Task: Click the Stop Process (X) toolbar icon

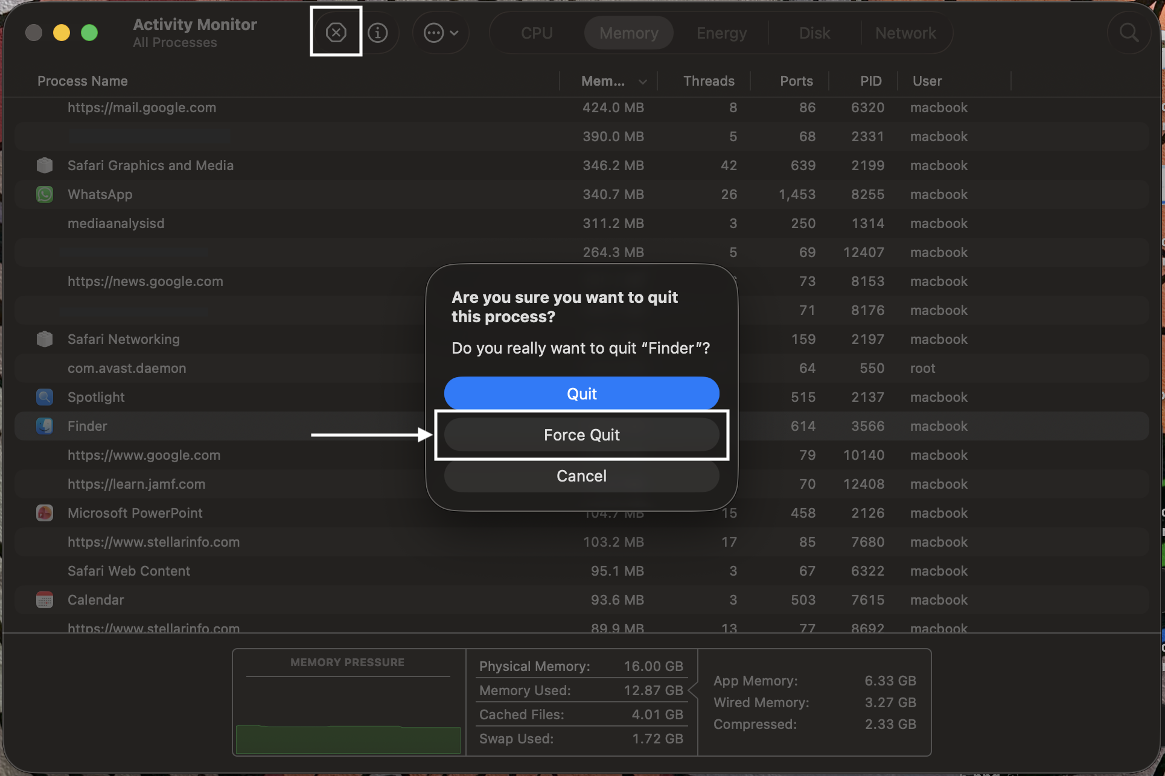Action: (336, 32)
